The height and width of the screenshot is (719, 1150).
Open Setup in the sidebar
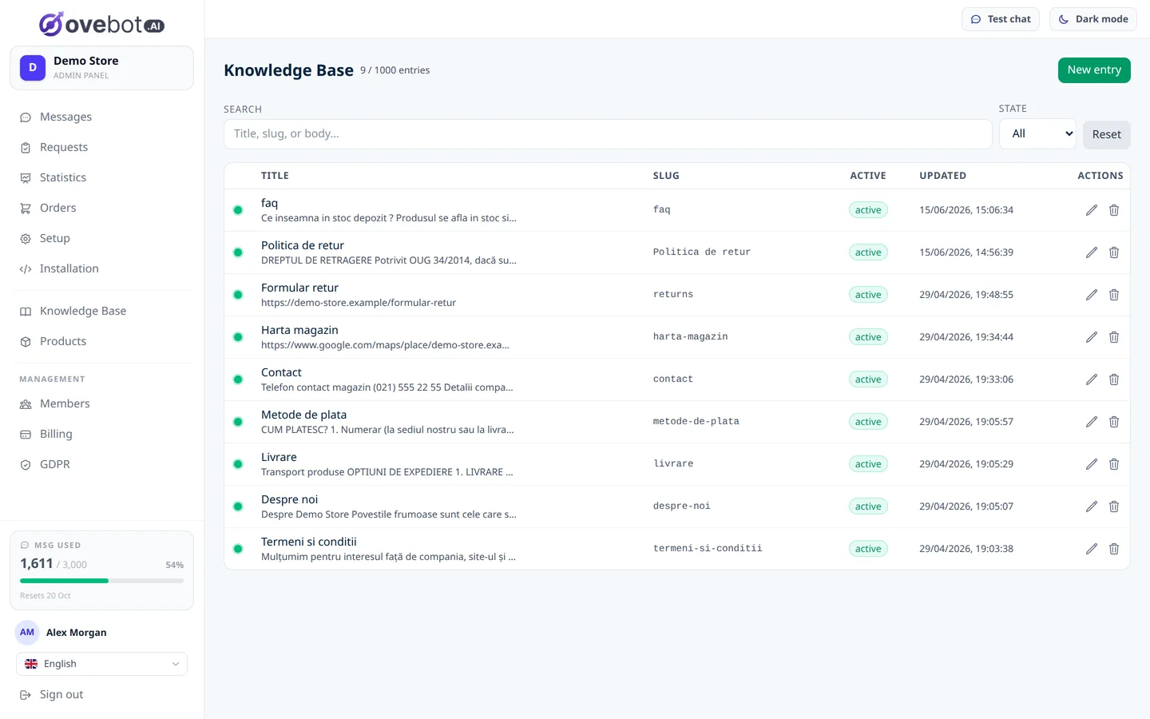tap(102, 238)
